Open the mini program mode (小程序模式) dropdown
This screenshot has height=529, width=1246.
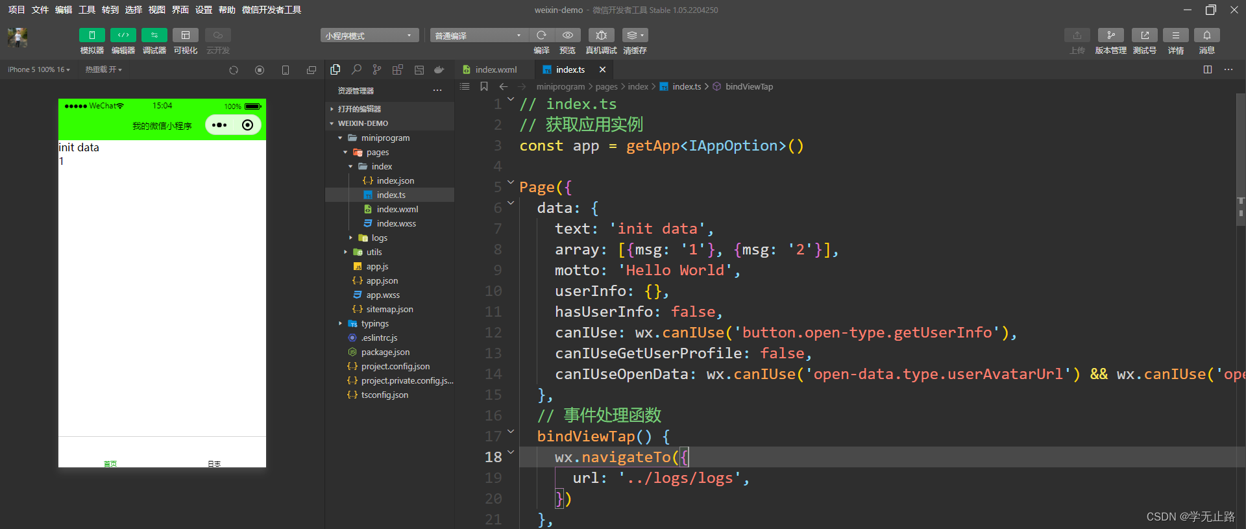coord(369,35)
